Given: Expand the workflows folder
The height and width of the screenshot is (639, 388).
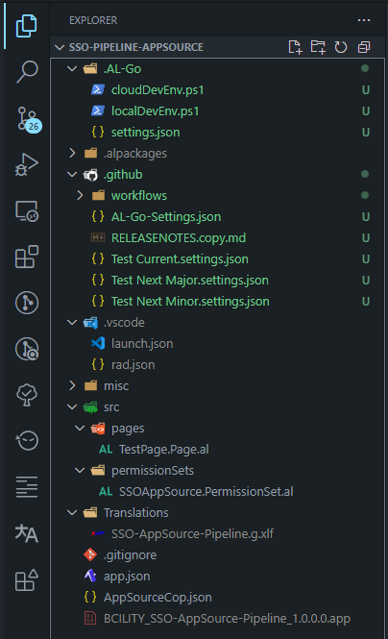Looking at the screenshot, I should (81, 196).
